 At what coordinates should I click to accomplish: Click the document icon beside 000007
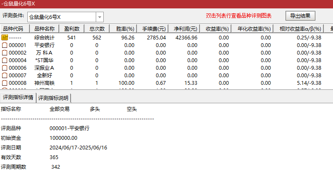point(5,75)
